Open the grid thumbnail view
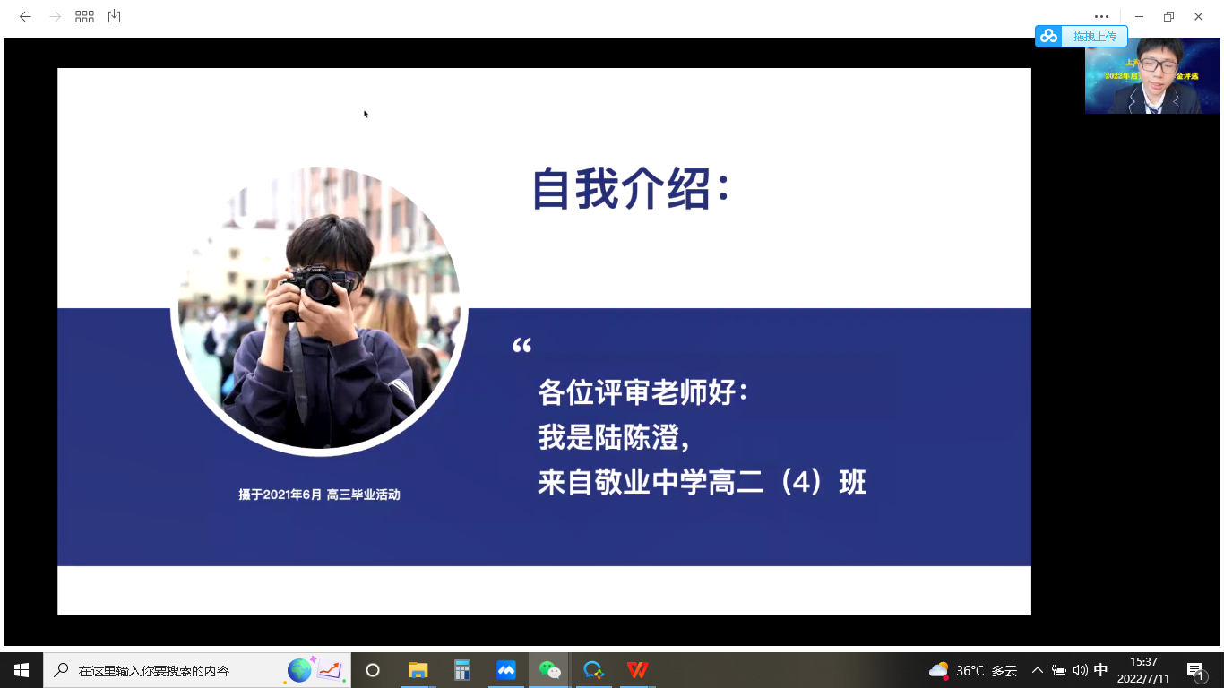Image resolution: width=1224 pixels, height=688 pixels. click(84, 16)
